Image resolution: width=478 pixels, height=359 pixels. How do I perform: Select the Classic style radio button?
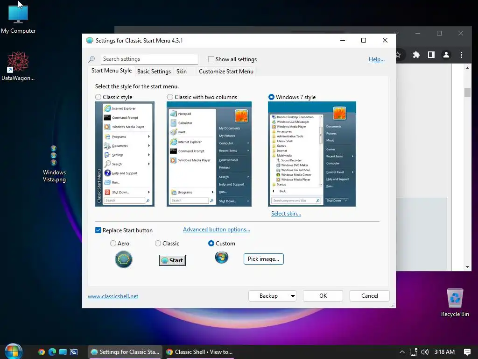click(x=98, y=97)
